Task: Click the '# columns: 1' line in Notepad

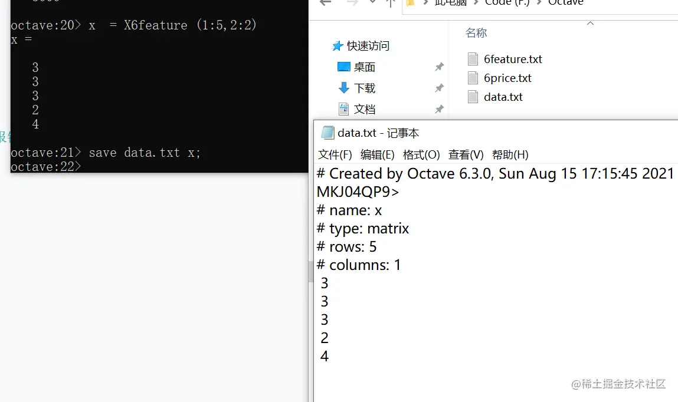Action: (x=359, y=265)
